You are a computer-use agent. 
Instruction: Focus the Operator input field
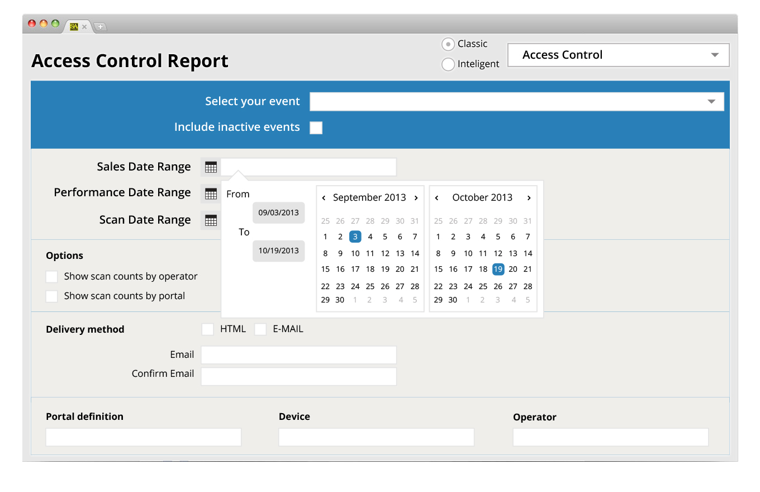point(611,437)
